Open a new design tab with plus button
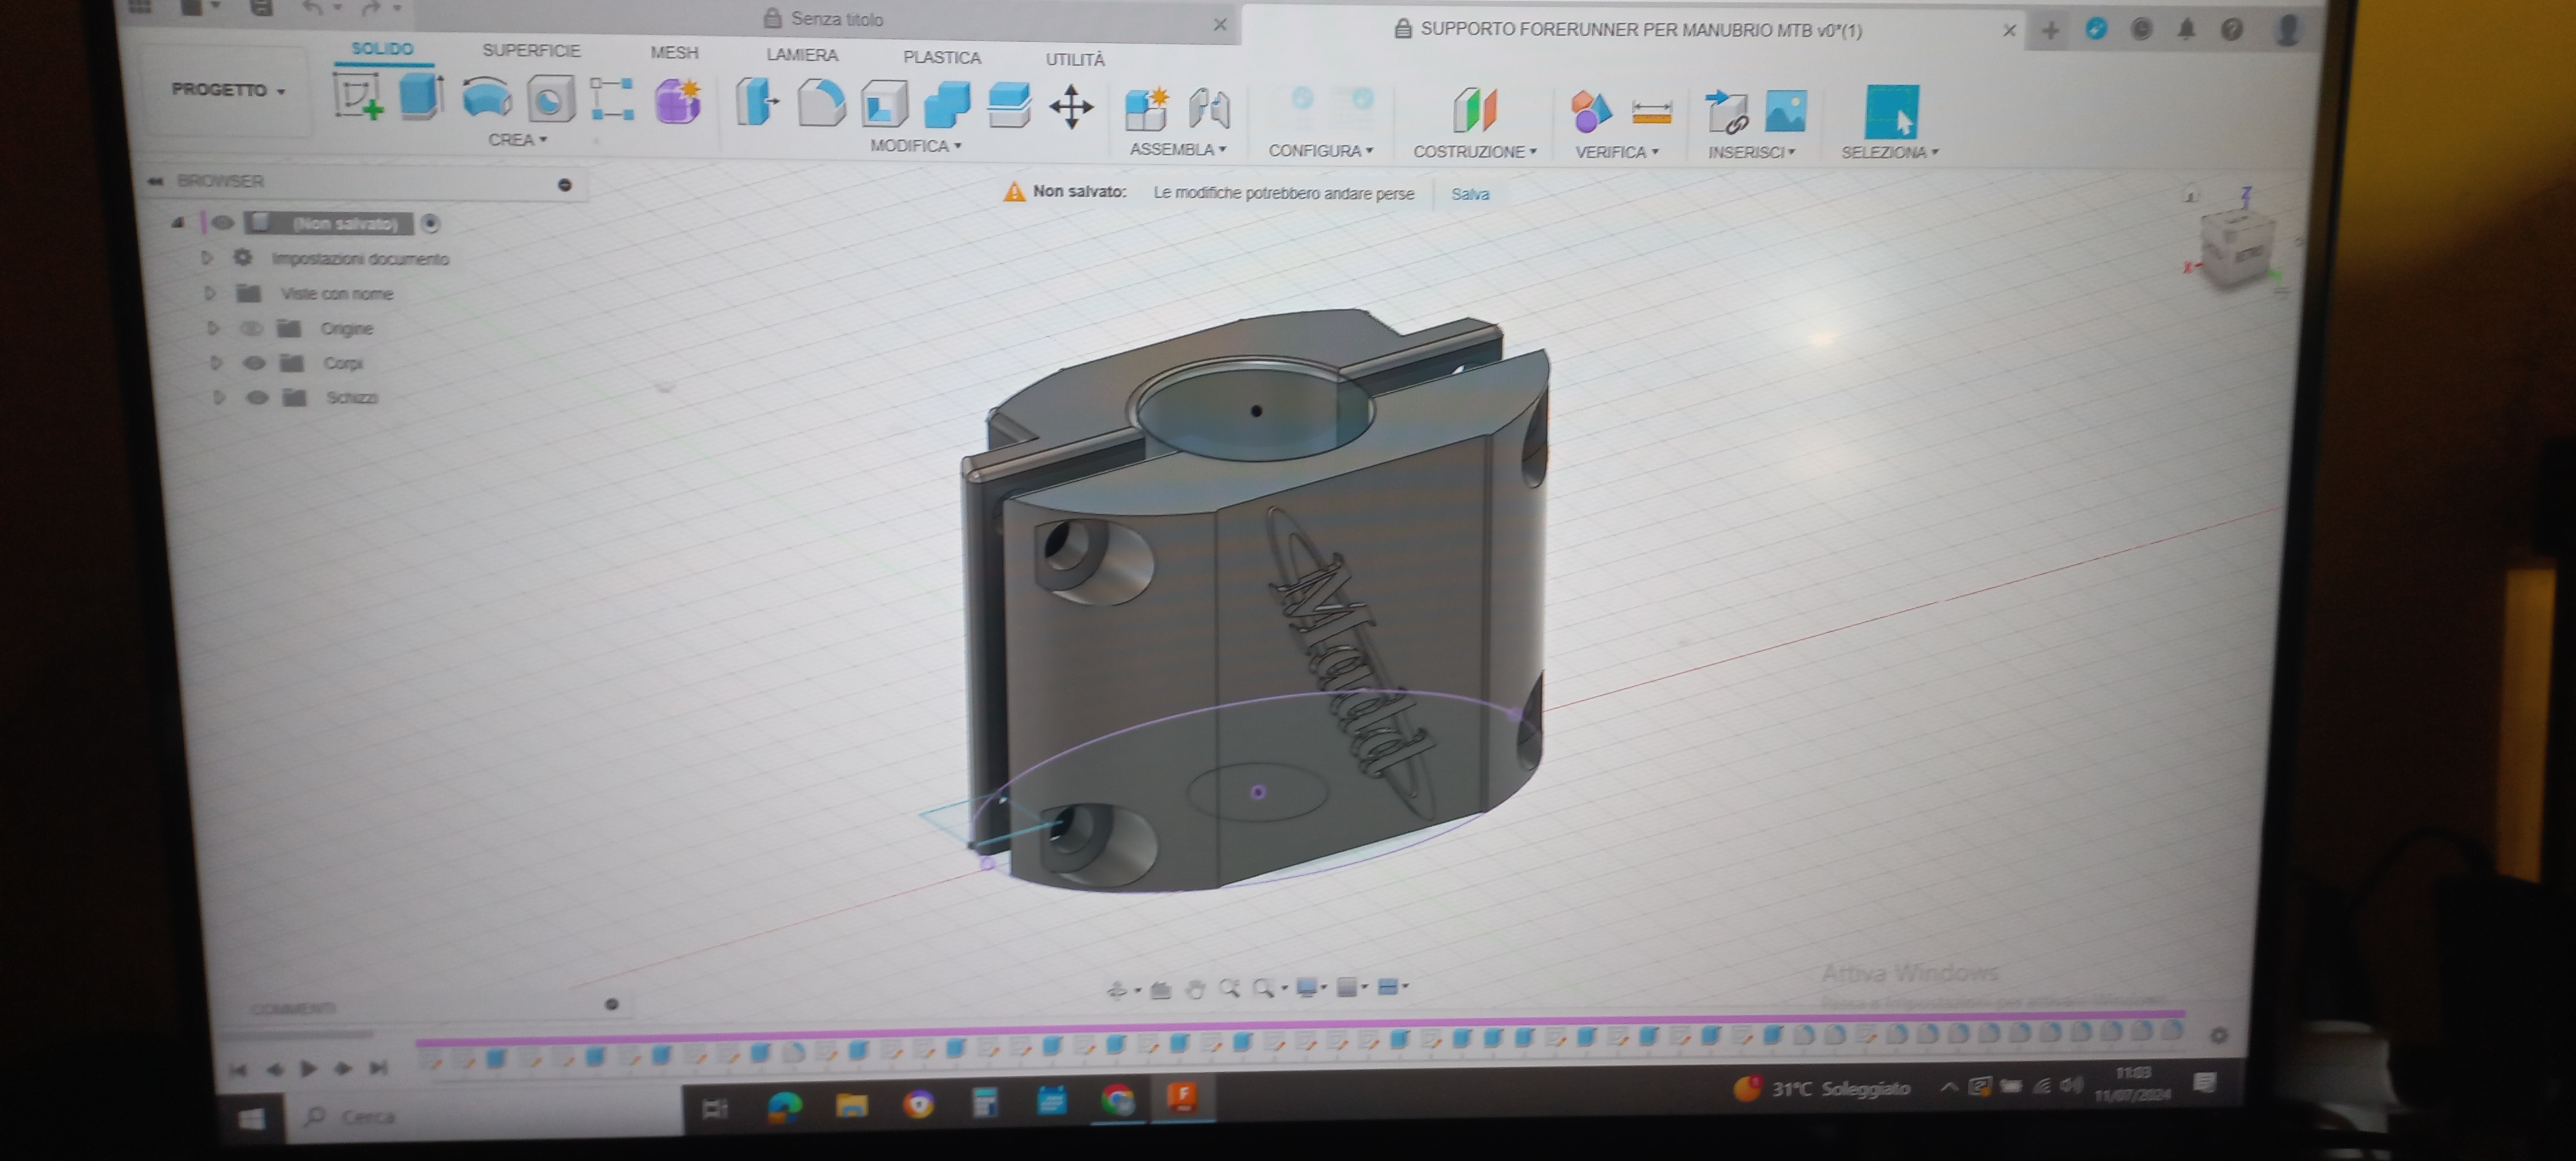Image resolution: width=2576 pixels, height=1161 pixels. point(2050,31)
